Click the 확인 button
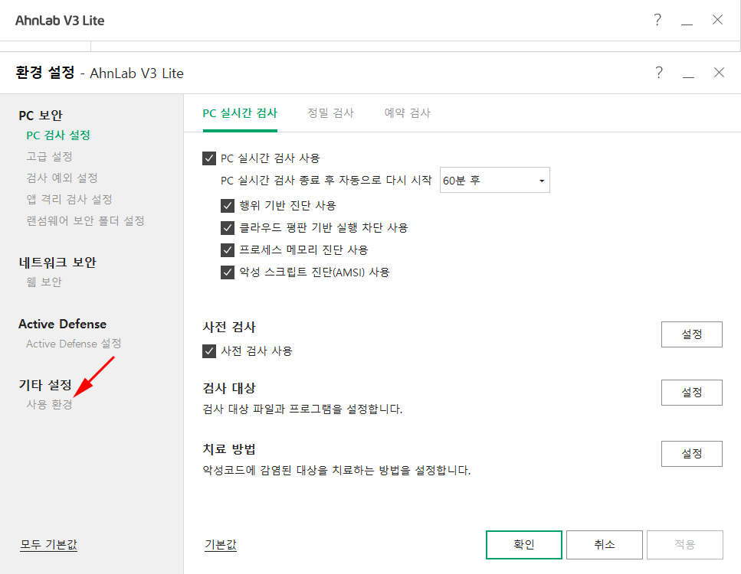This screenshot has height=574, width=741. pos(524,545)
